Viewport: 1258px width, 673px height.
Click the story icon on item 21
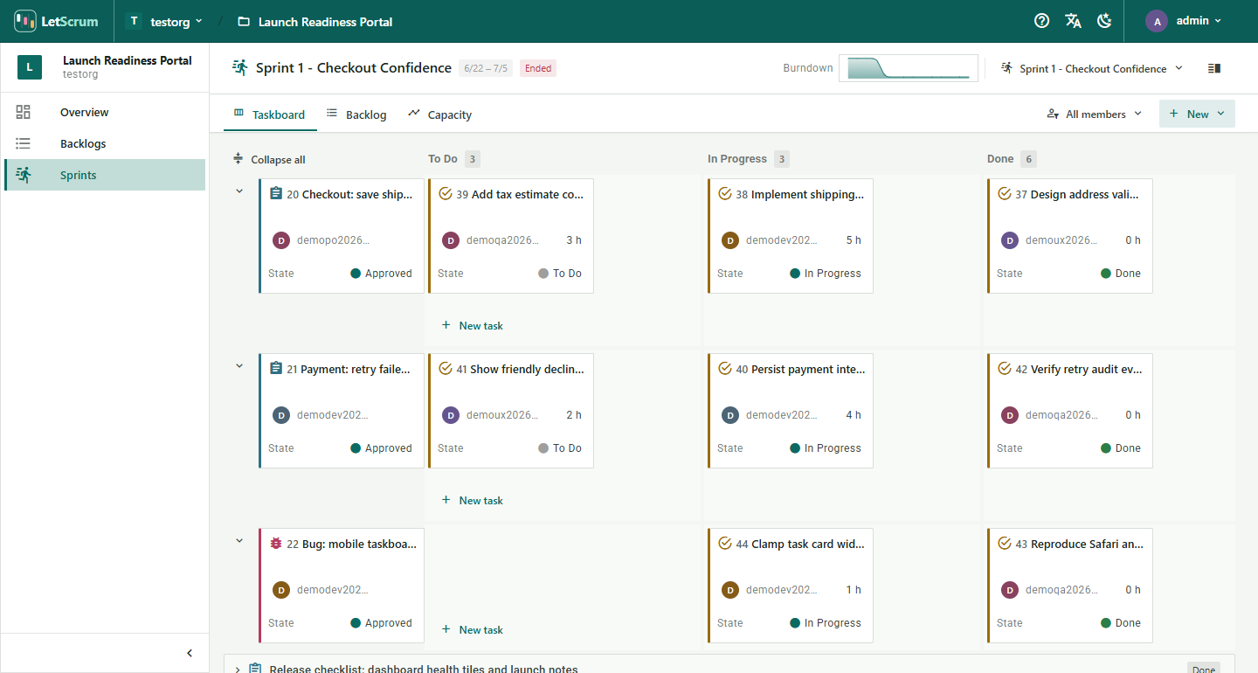coord(276,369)
